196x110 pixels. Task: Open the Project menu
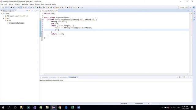[37, 4]
